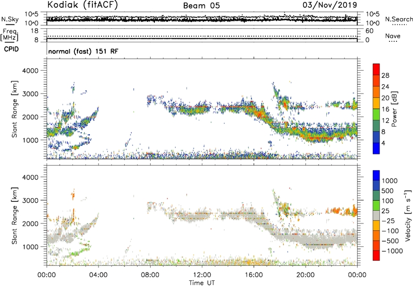The width and height of the screenshot is (413, 286).
Task: Click the "4" Power colorbar tick label
Action: click(383, 143)
